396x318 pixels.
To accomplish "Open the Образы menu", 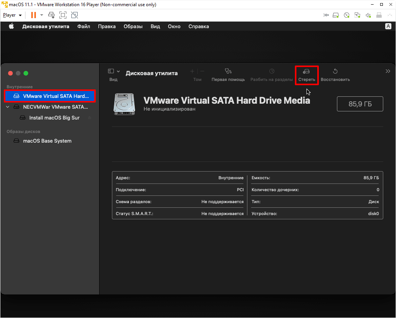I will 133,26.
